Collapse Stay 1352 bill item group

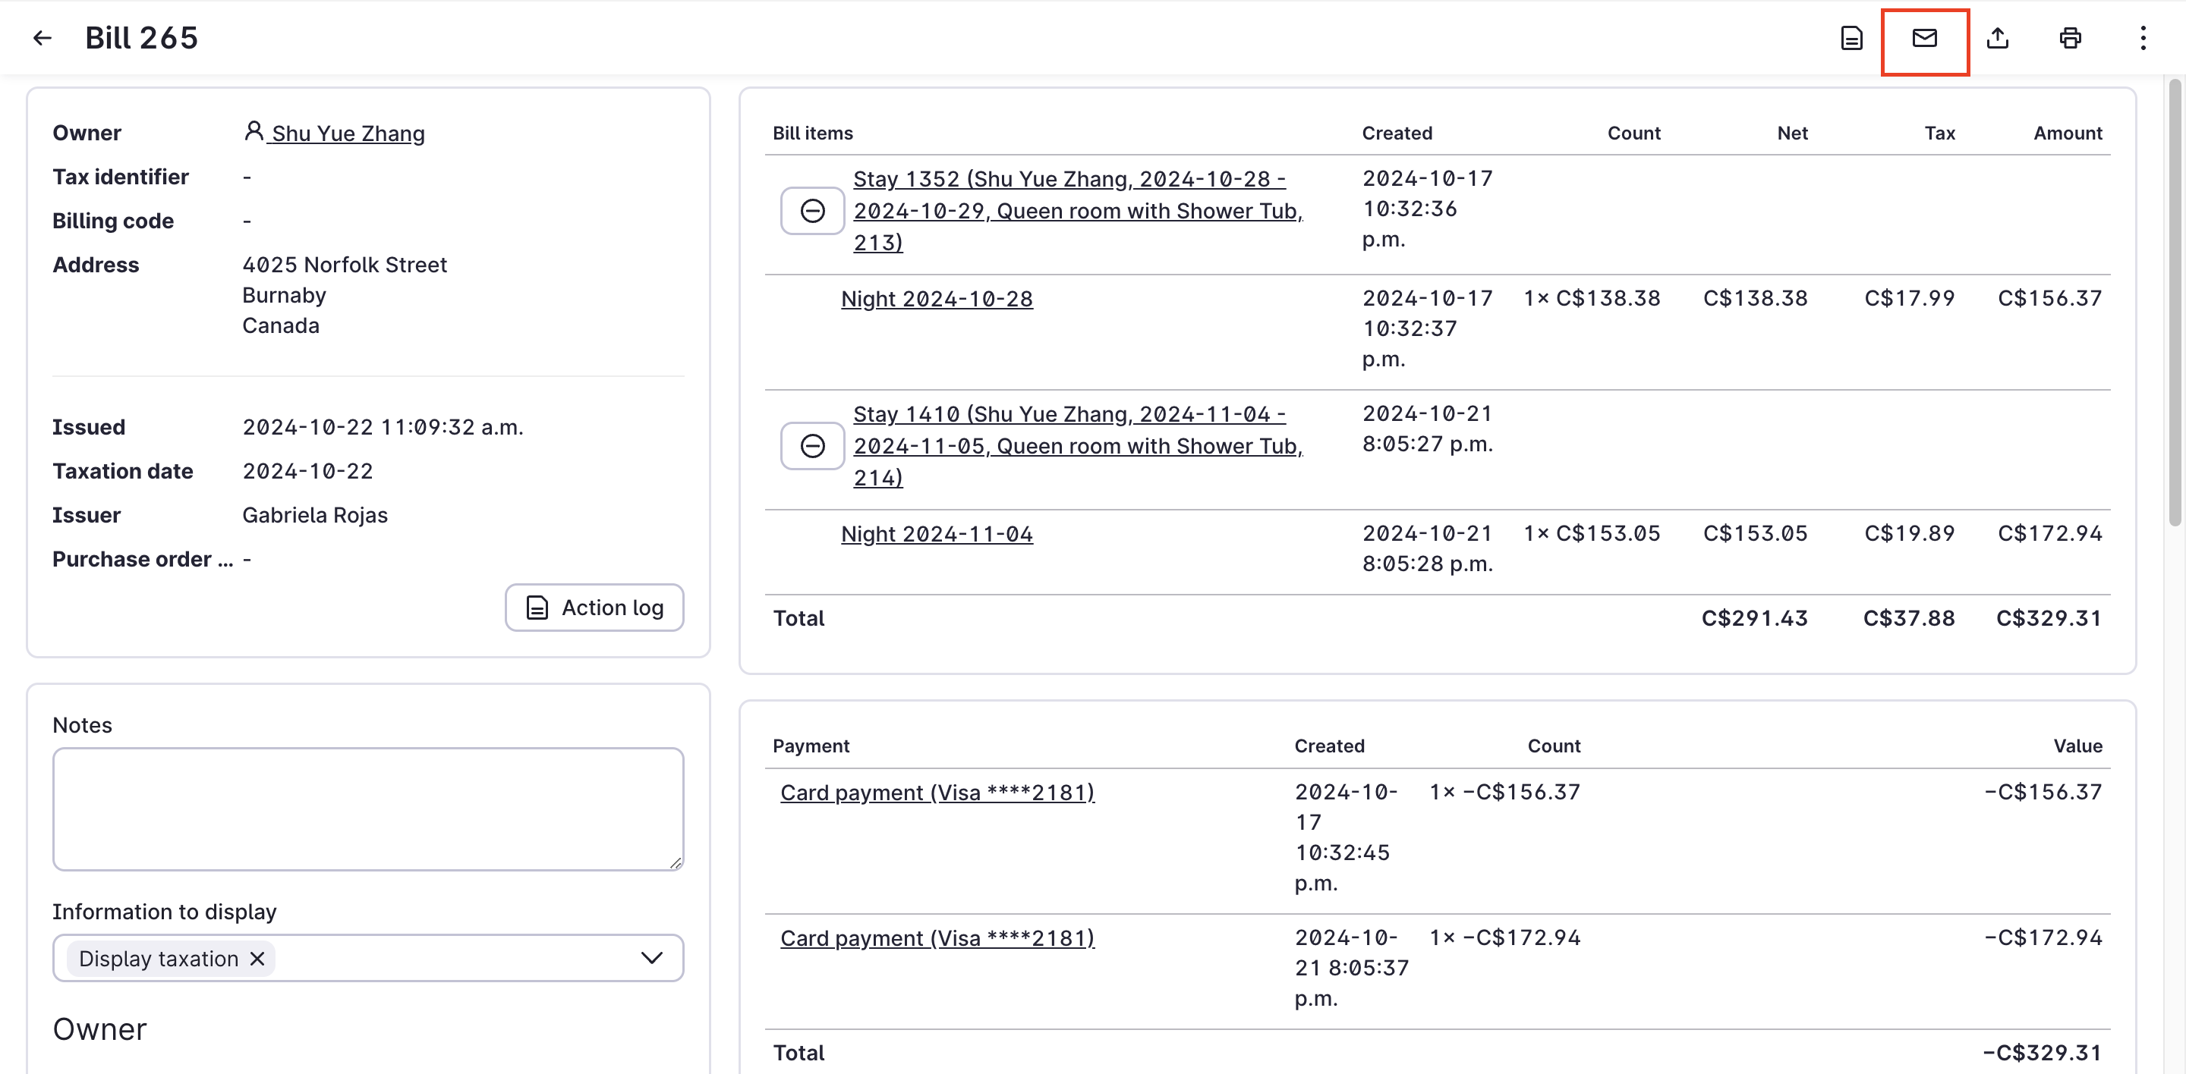pos(812,211)
